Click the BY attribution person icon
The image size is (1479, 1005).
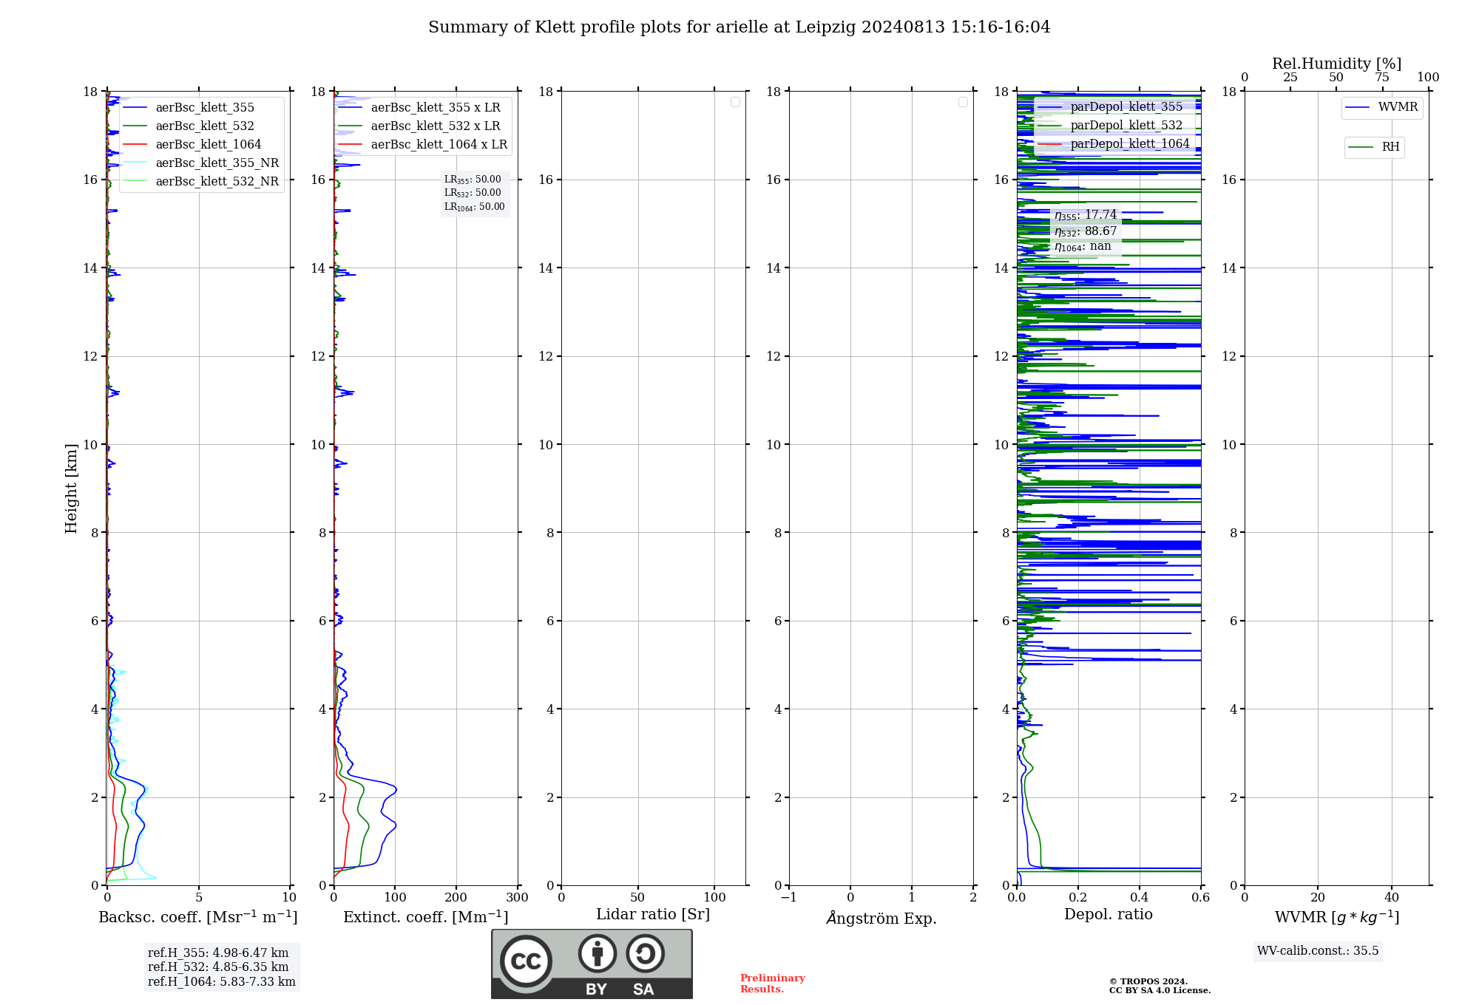598,953
